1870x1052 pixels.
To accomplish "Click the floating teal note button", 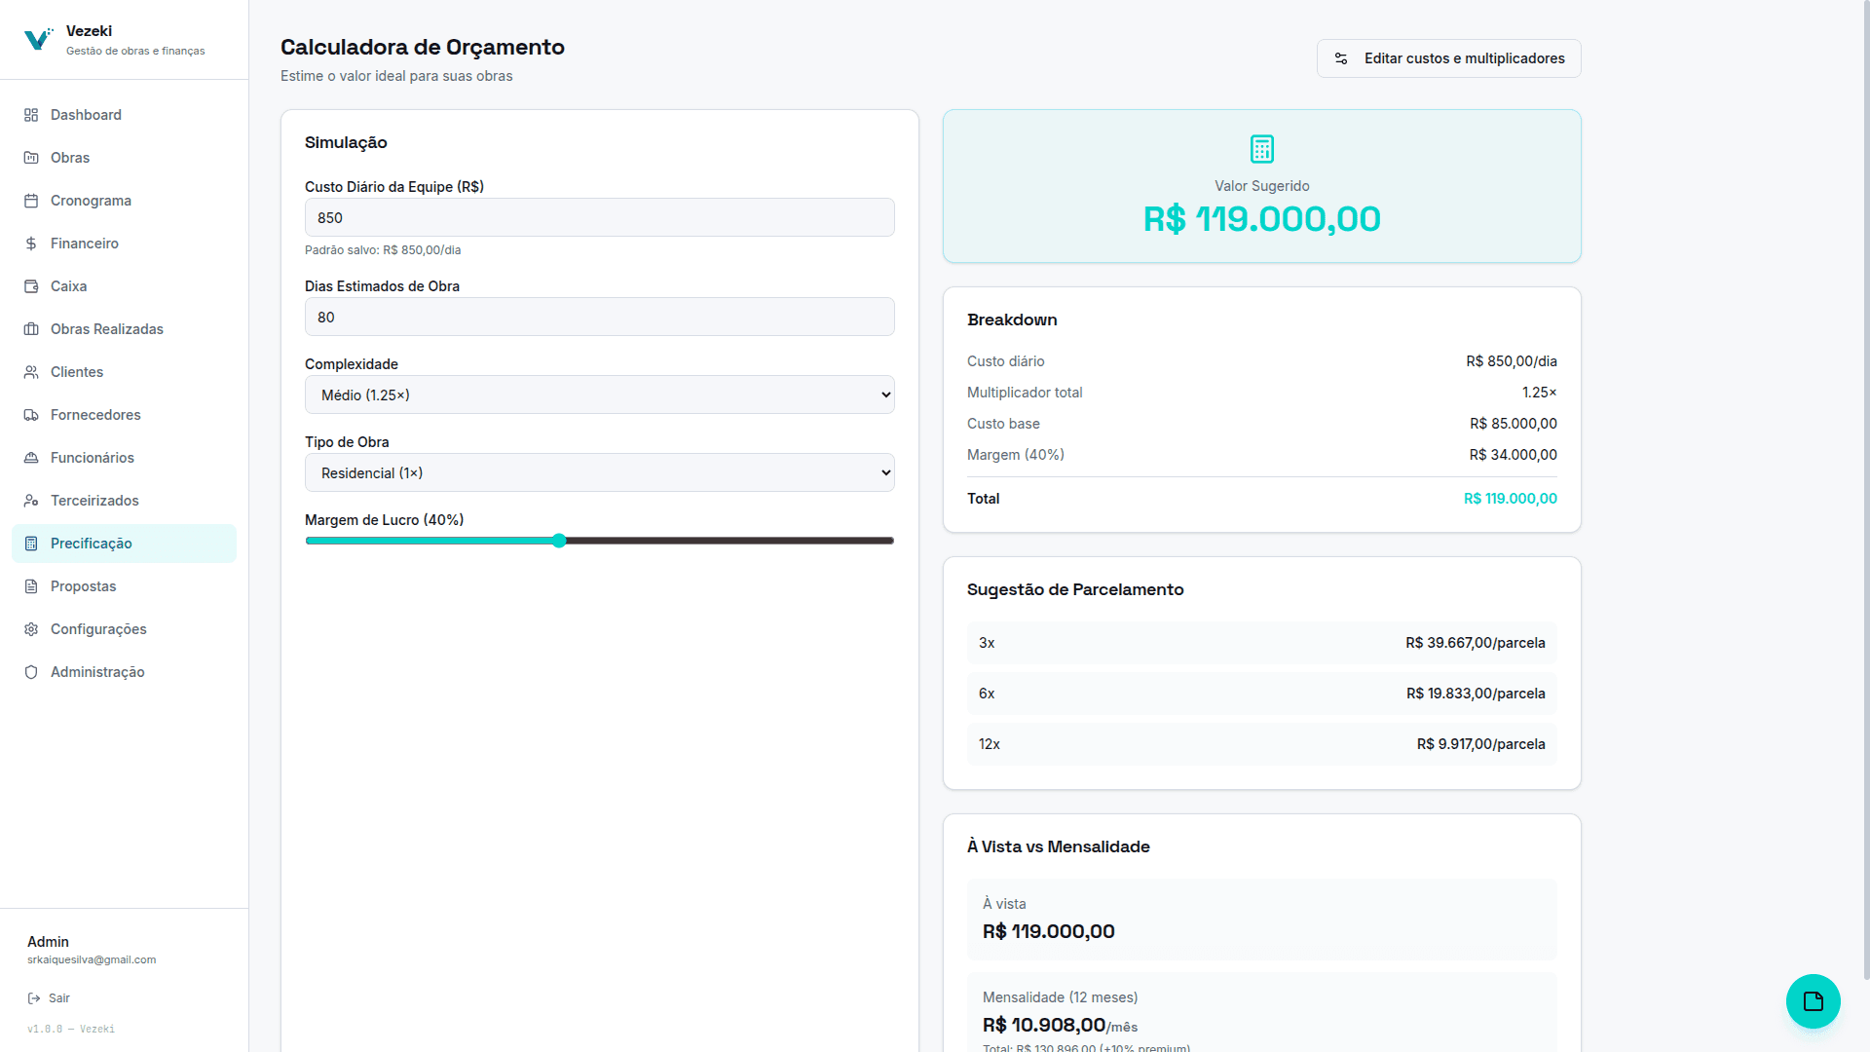I will pos(1813,1000).
